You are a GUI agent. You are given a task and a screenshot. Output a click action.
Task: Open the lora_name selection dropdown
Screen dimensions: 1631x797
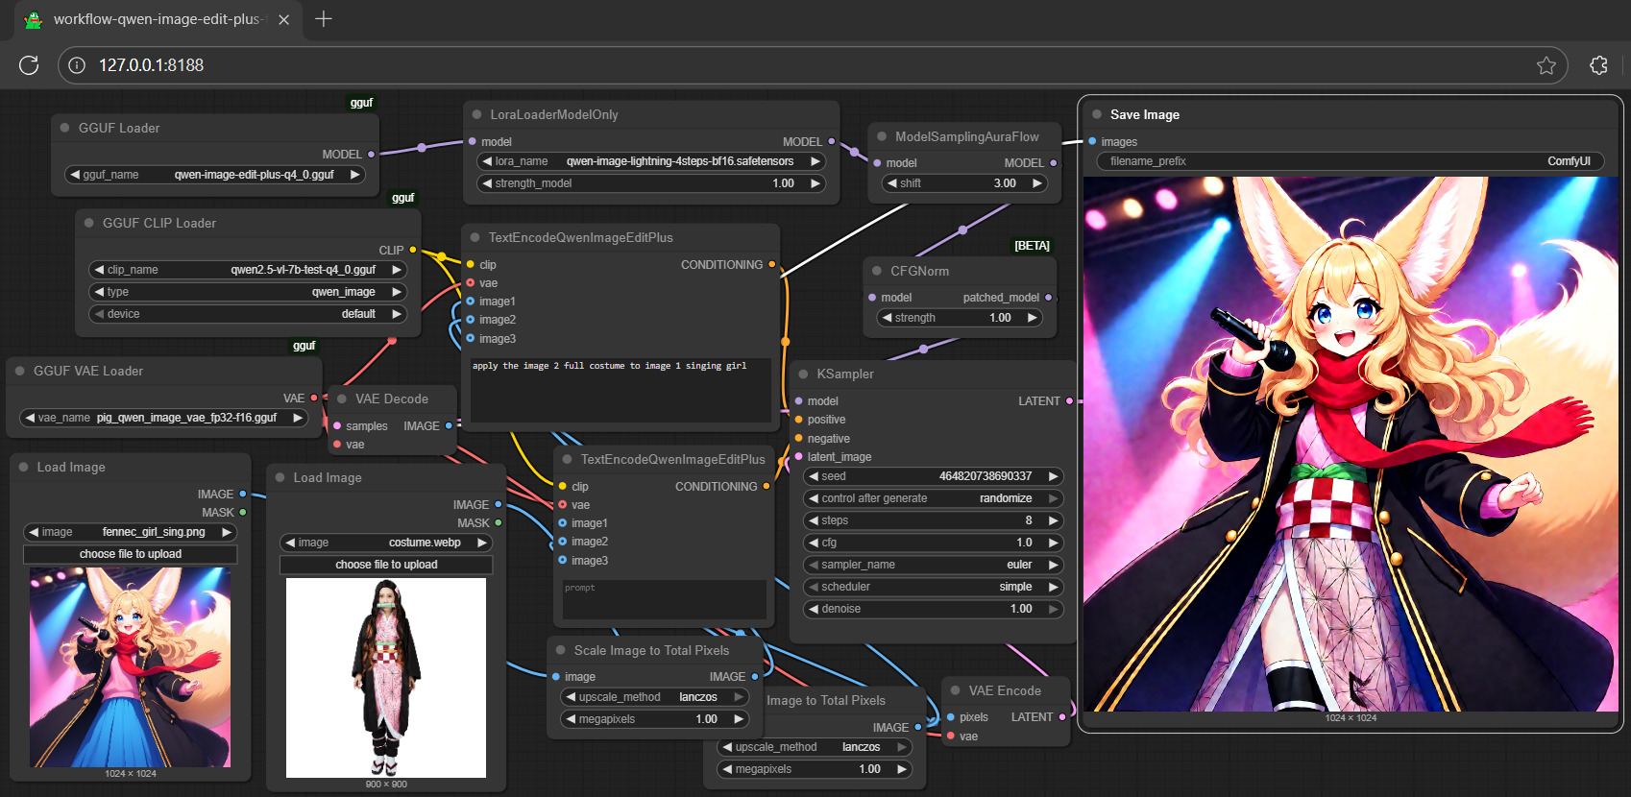(x=651, y=161)
